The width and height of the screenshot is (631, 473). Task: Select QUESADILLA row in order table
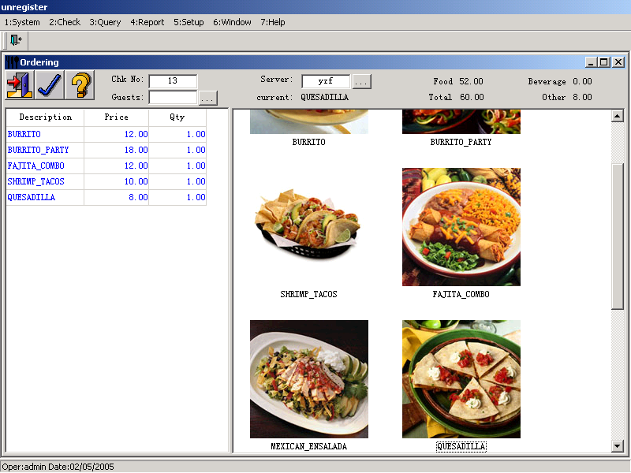pos(106,197)
